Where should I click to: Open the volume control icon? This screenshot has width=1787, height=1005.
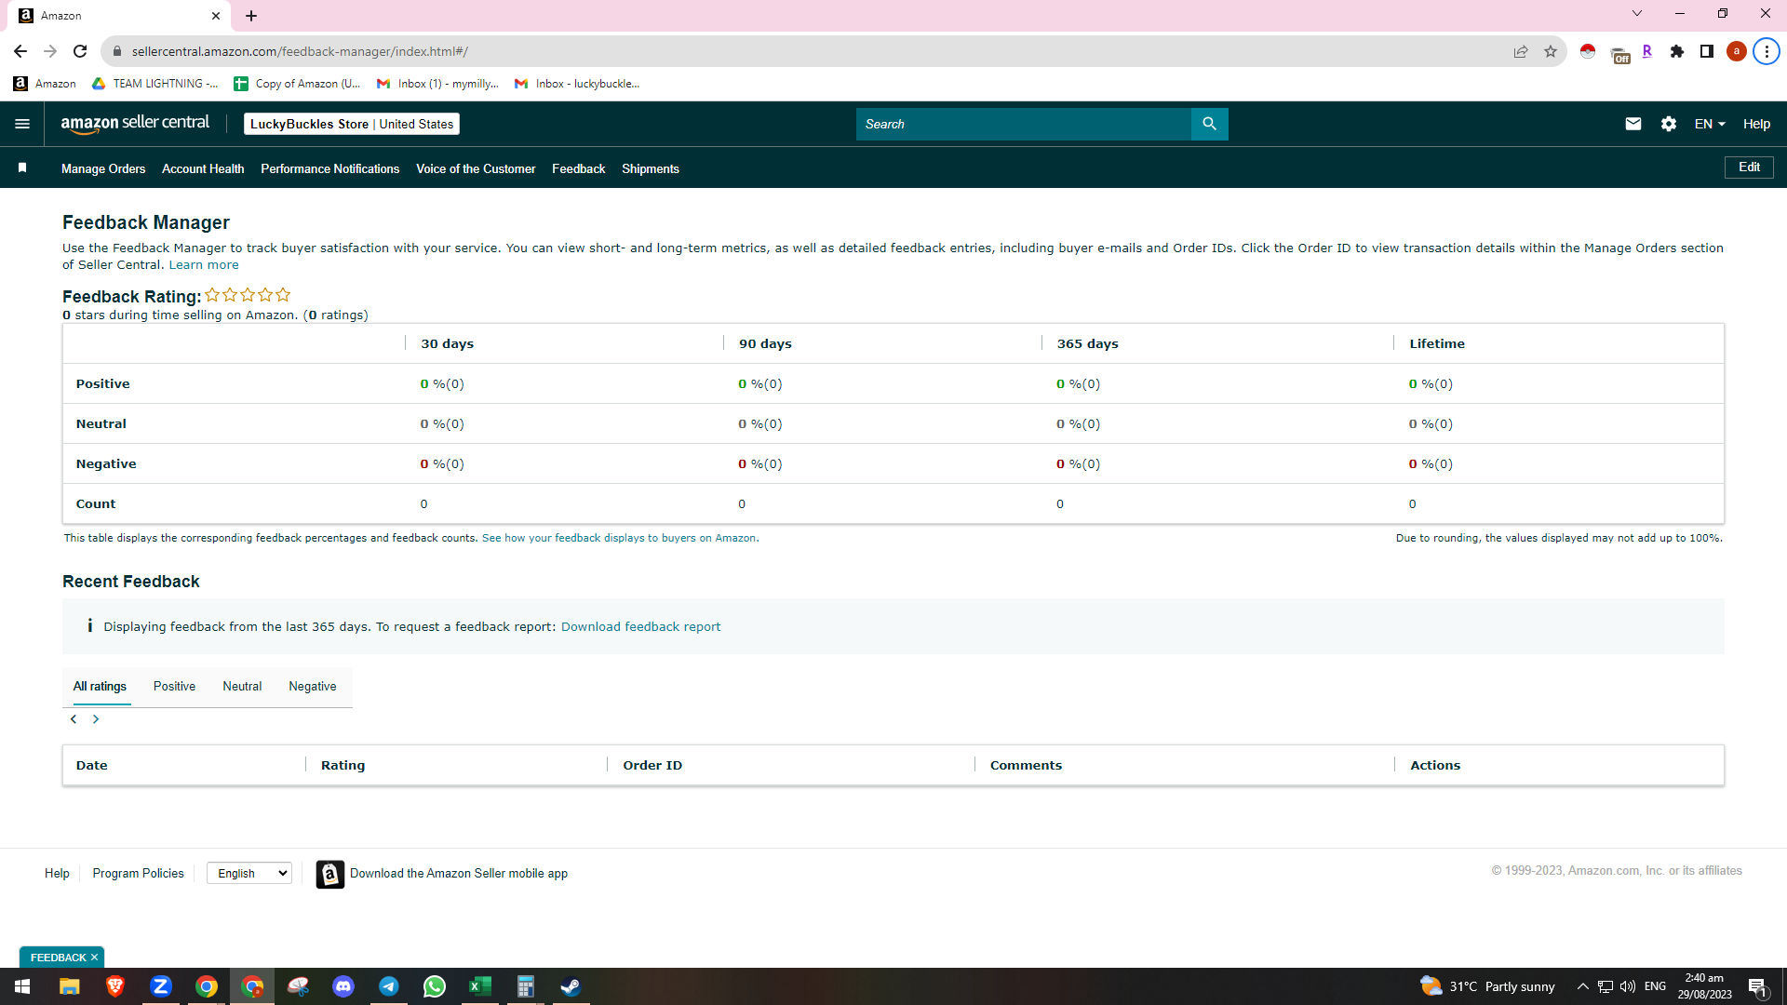coord(1628,986)
